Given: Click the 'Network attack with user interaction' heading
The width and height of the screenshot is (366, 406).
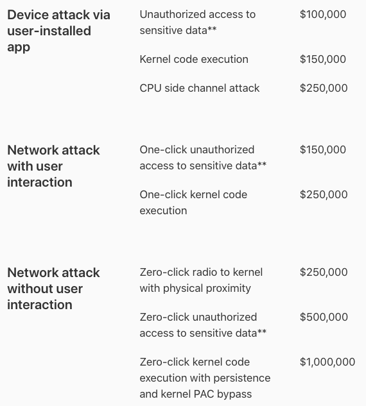Looking at the screenshot, I should pyautogui.click(x=53, y=166).
